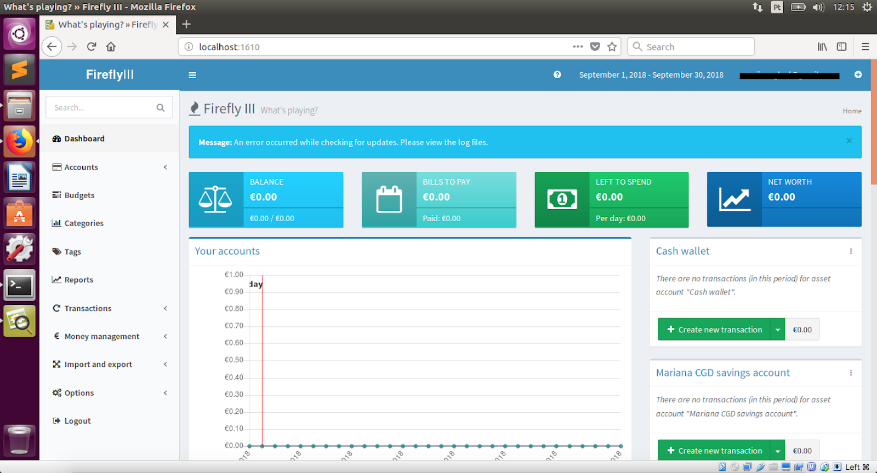This screenshot has width=877, height=473.
Task: Open the Cash wallet options menu
Action: (851, 251)
